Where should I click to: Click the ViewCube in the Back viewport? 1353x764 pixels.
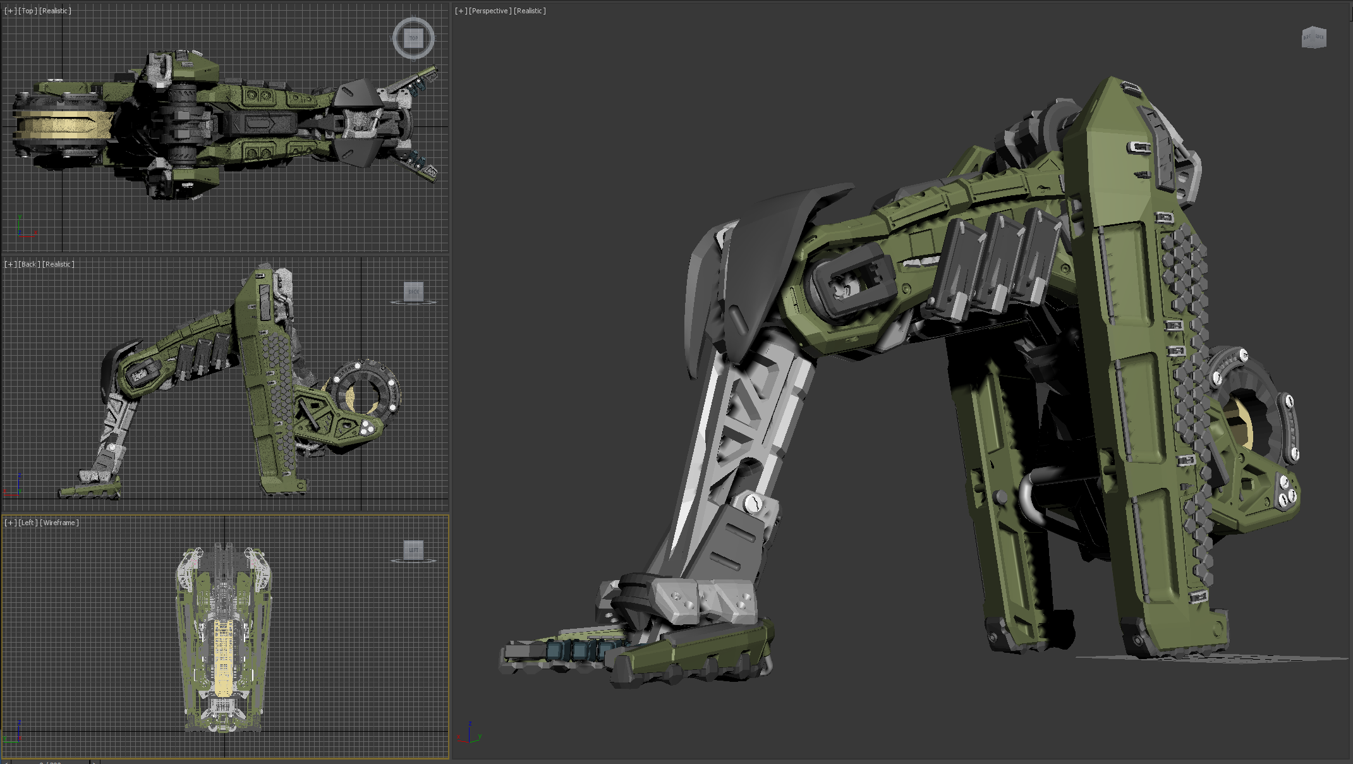[x=413, y=291]
